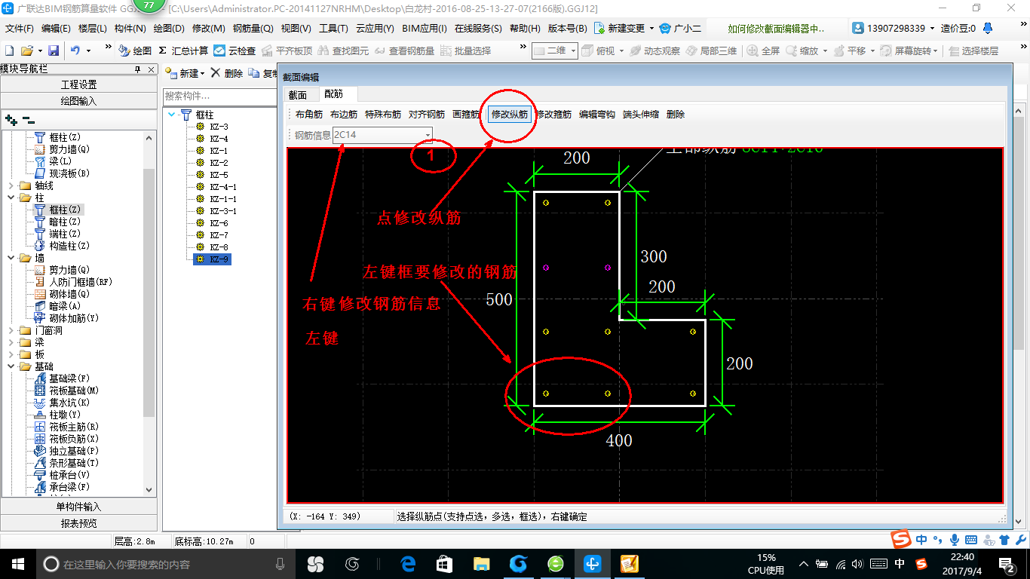Click the 端头伸缩 button
1030x579 pixels.
[641, 114]
